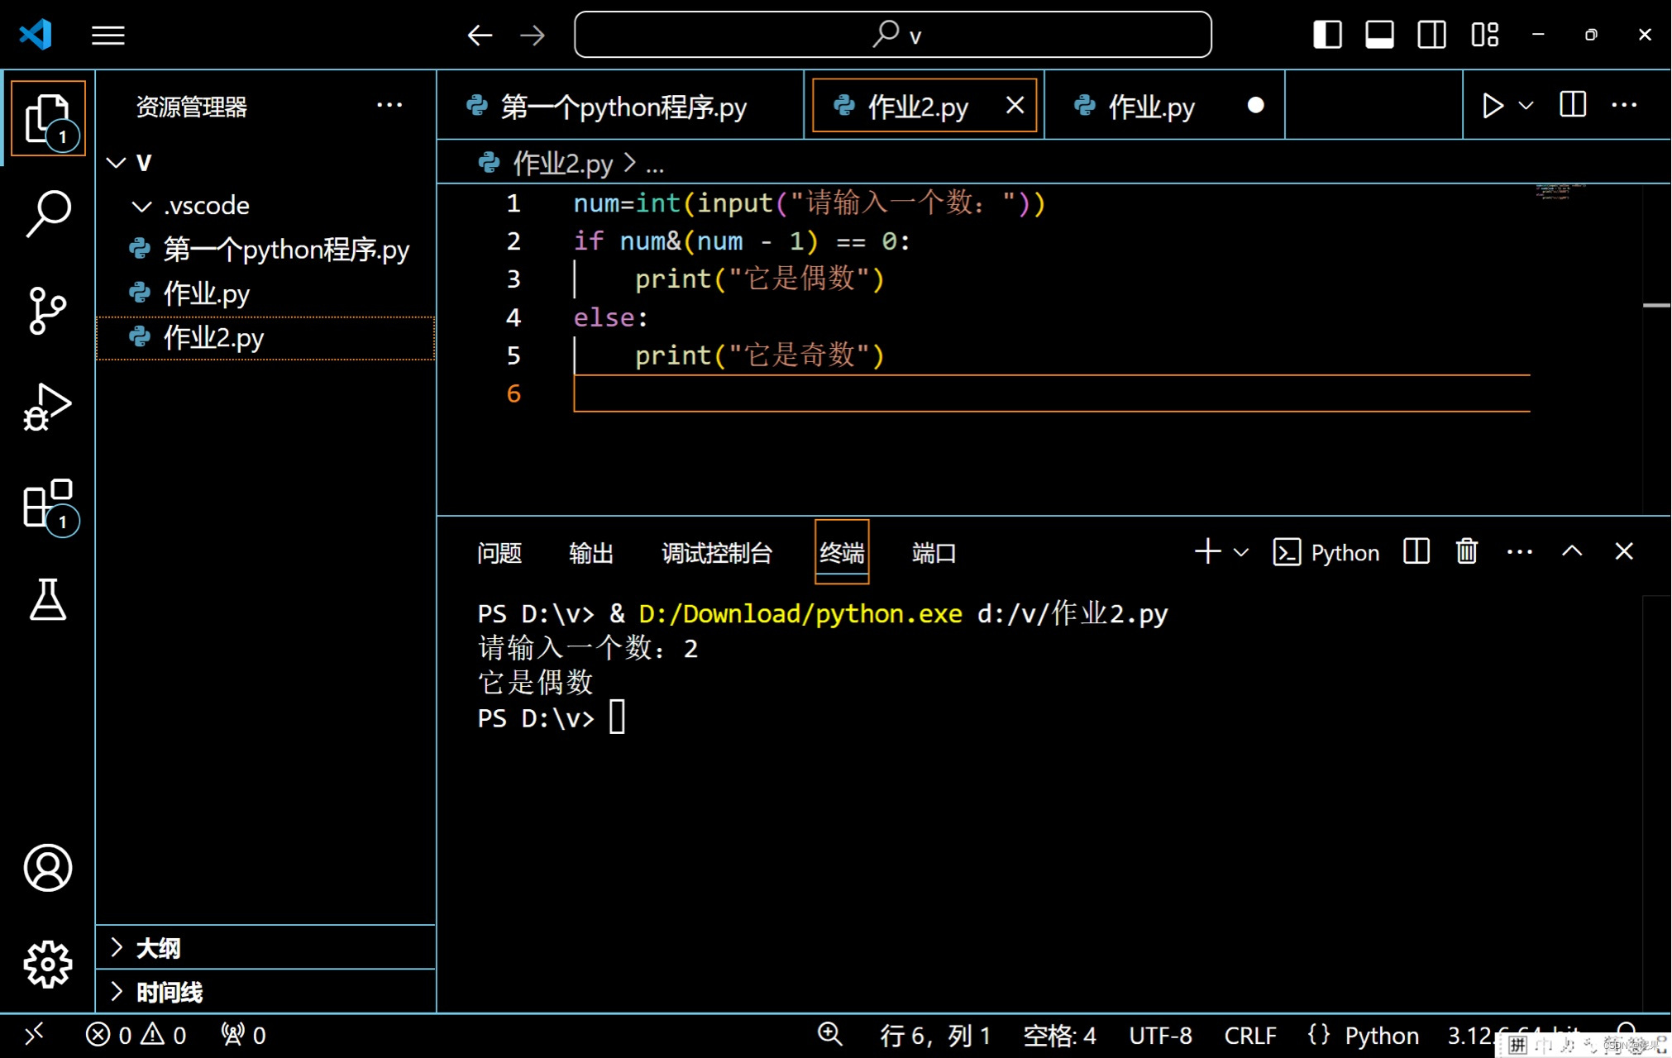Open the 问题 problems panel tab
The height and width of the screenshot is (1058, 1672).
pyautogui.click(x=499, y=552)
